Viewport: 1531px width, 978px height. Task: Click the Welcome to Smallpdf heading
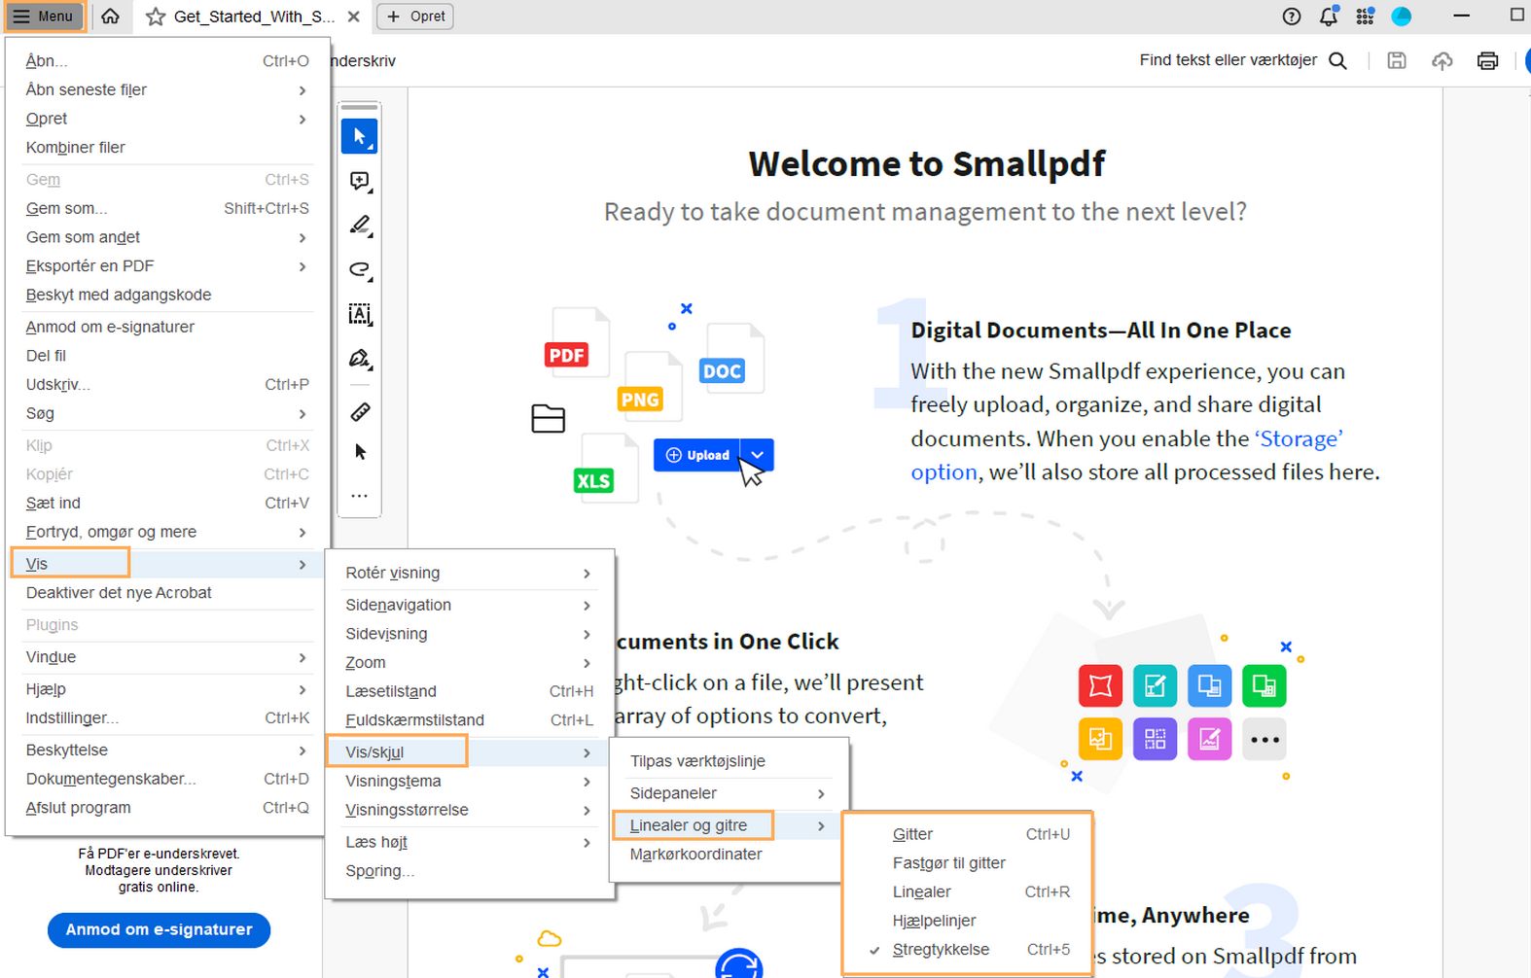point(927,163)
